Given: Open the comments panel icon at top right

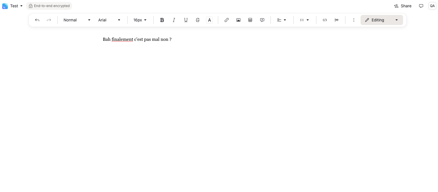Looking at the screenshot, I should point(421,6).
